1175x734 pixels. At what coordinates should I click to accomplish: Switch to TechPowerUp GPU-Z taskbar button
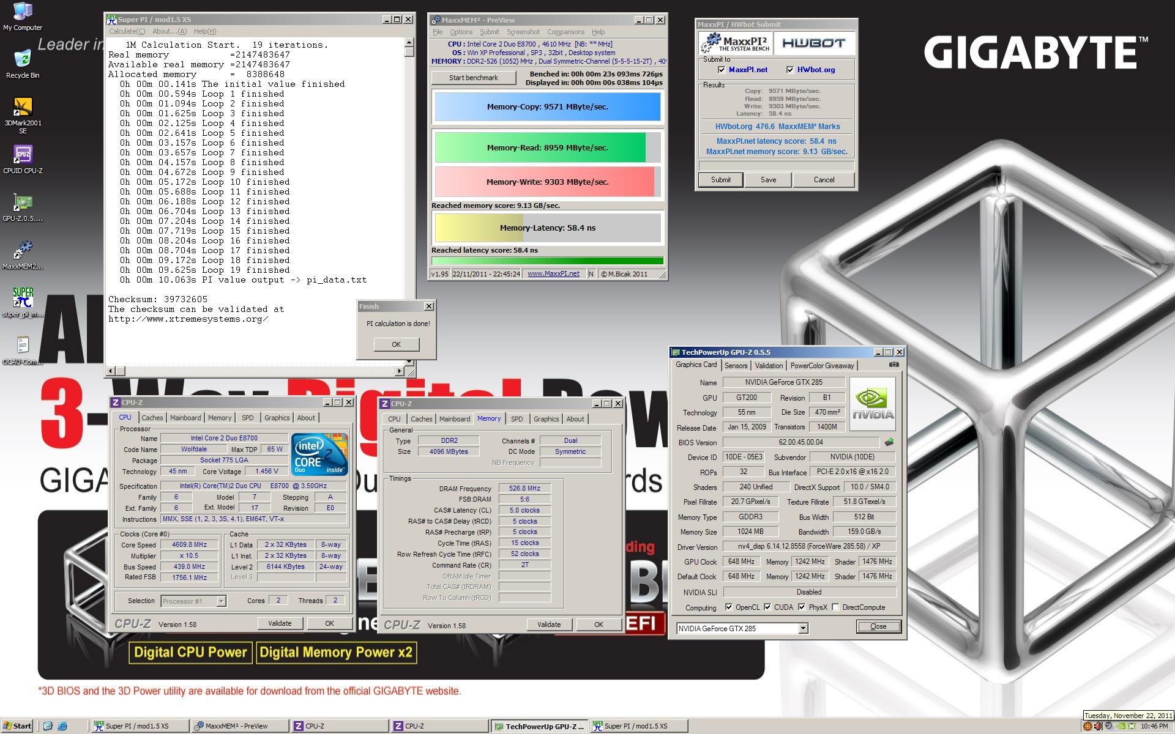[539, 726]
